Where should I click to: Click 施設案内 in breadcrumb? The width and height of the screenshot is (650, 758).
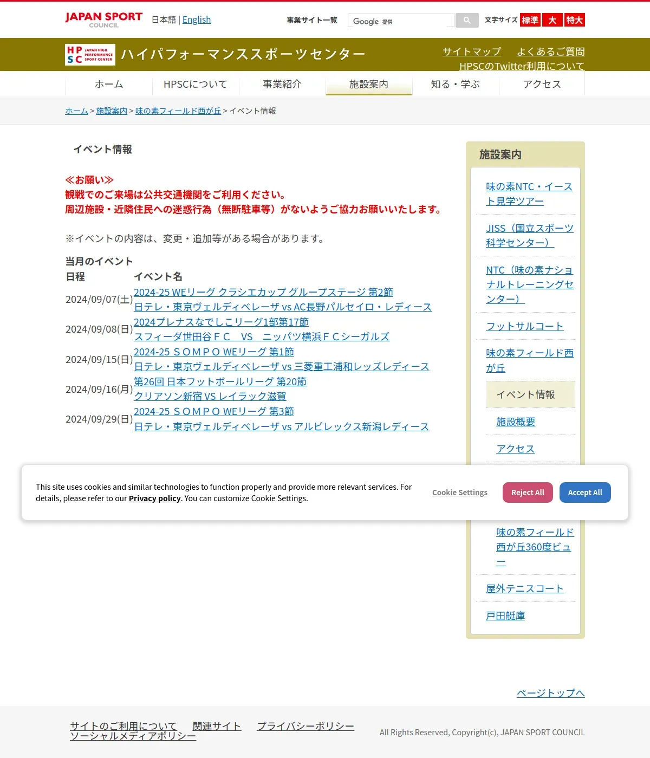pos(112,111)
